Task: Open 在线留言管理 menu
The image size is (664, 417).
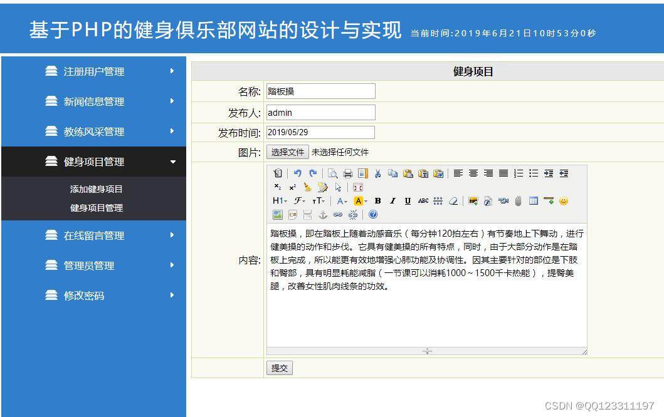Action: click(x=93, y=235)
